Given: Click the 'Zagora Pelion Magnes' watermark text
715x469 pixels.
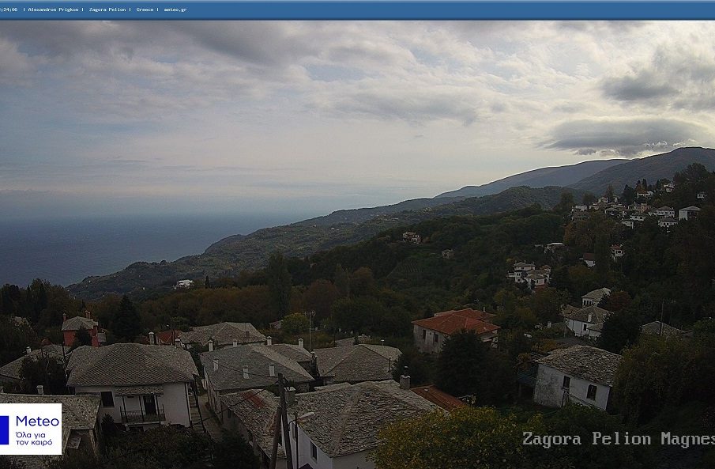Looking at the screenshot, I should click(x=618, y=439).
